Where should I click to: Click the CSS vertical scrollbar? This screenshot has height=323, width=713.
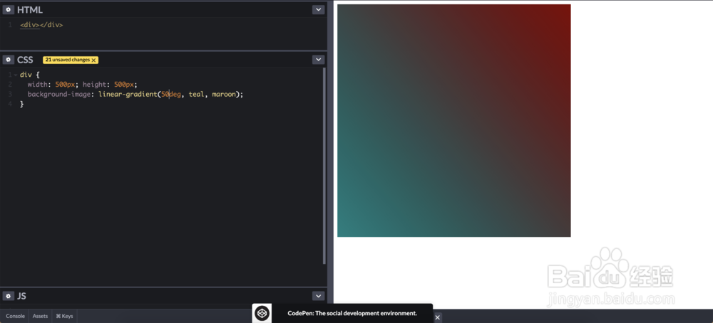(324, 166)
